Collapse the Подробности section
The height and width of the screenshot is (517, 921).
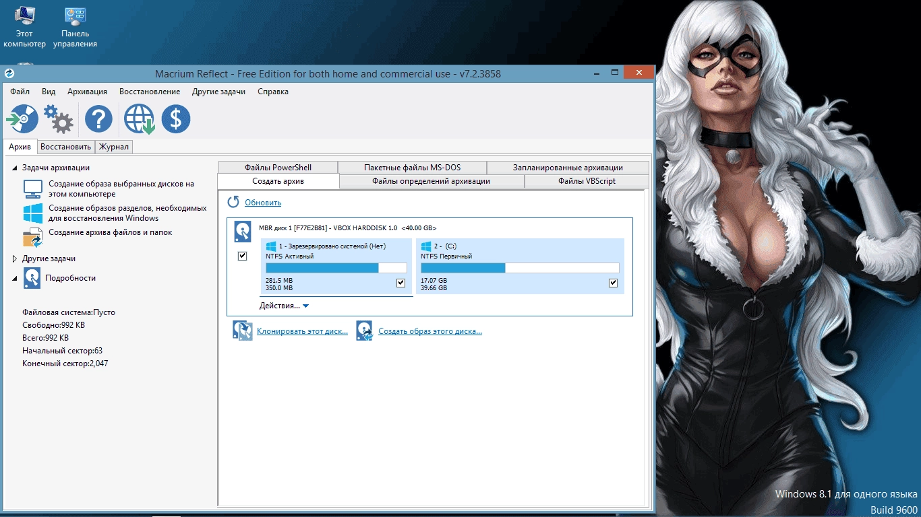point(15,278)
